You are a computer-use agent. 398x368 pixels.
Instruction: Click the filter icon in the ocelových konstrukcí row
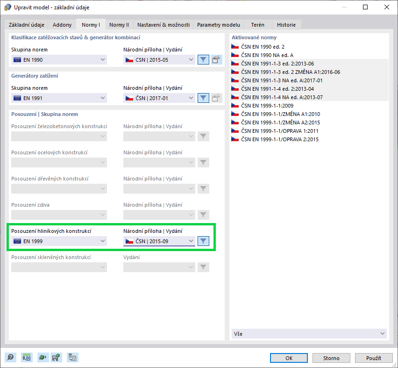click(x=203, y=163)
